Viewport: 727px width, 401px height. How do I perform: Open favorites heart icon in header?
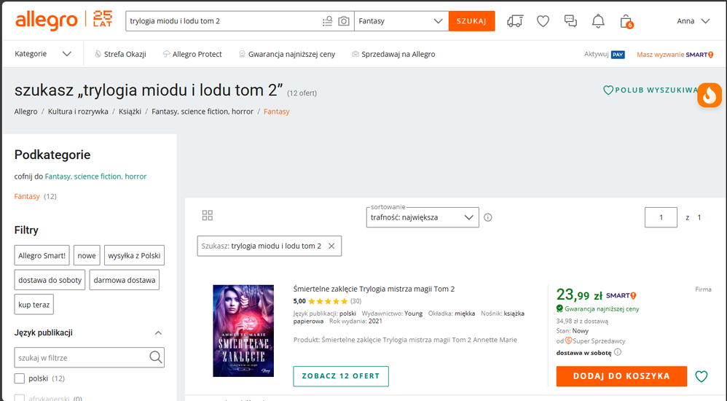543,21
